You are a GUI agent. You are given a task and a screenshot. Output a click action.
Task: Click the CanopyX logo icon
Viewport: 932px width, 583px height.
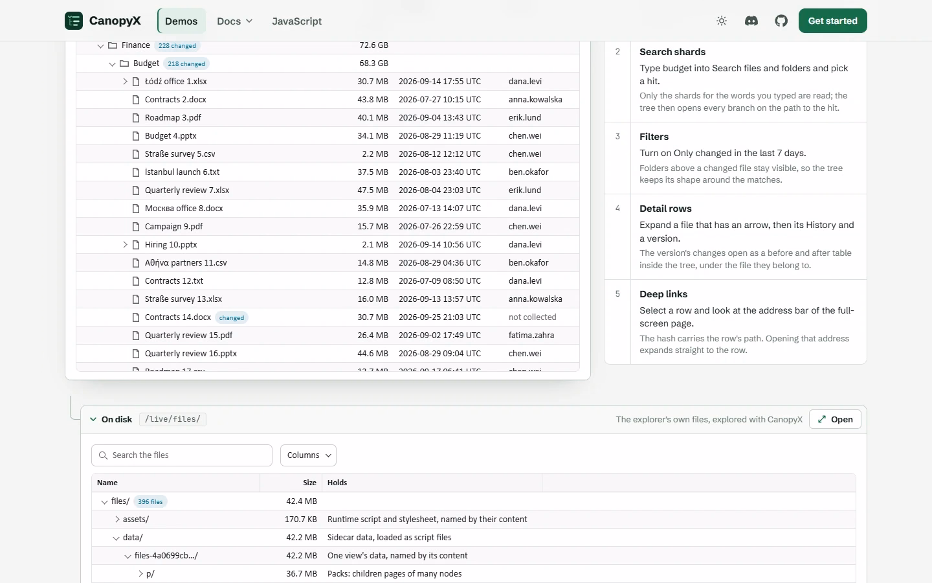pos(74,21)
